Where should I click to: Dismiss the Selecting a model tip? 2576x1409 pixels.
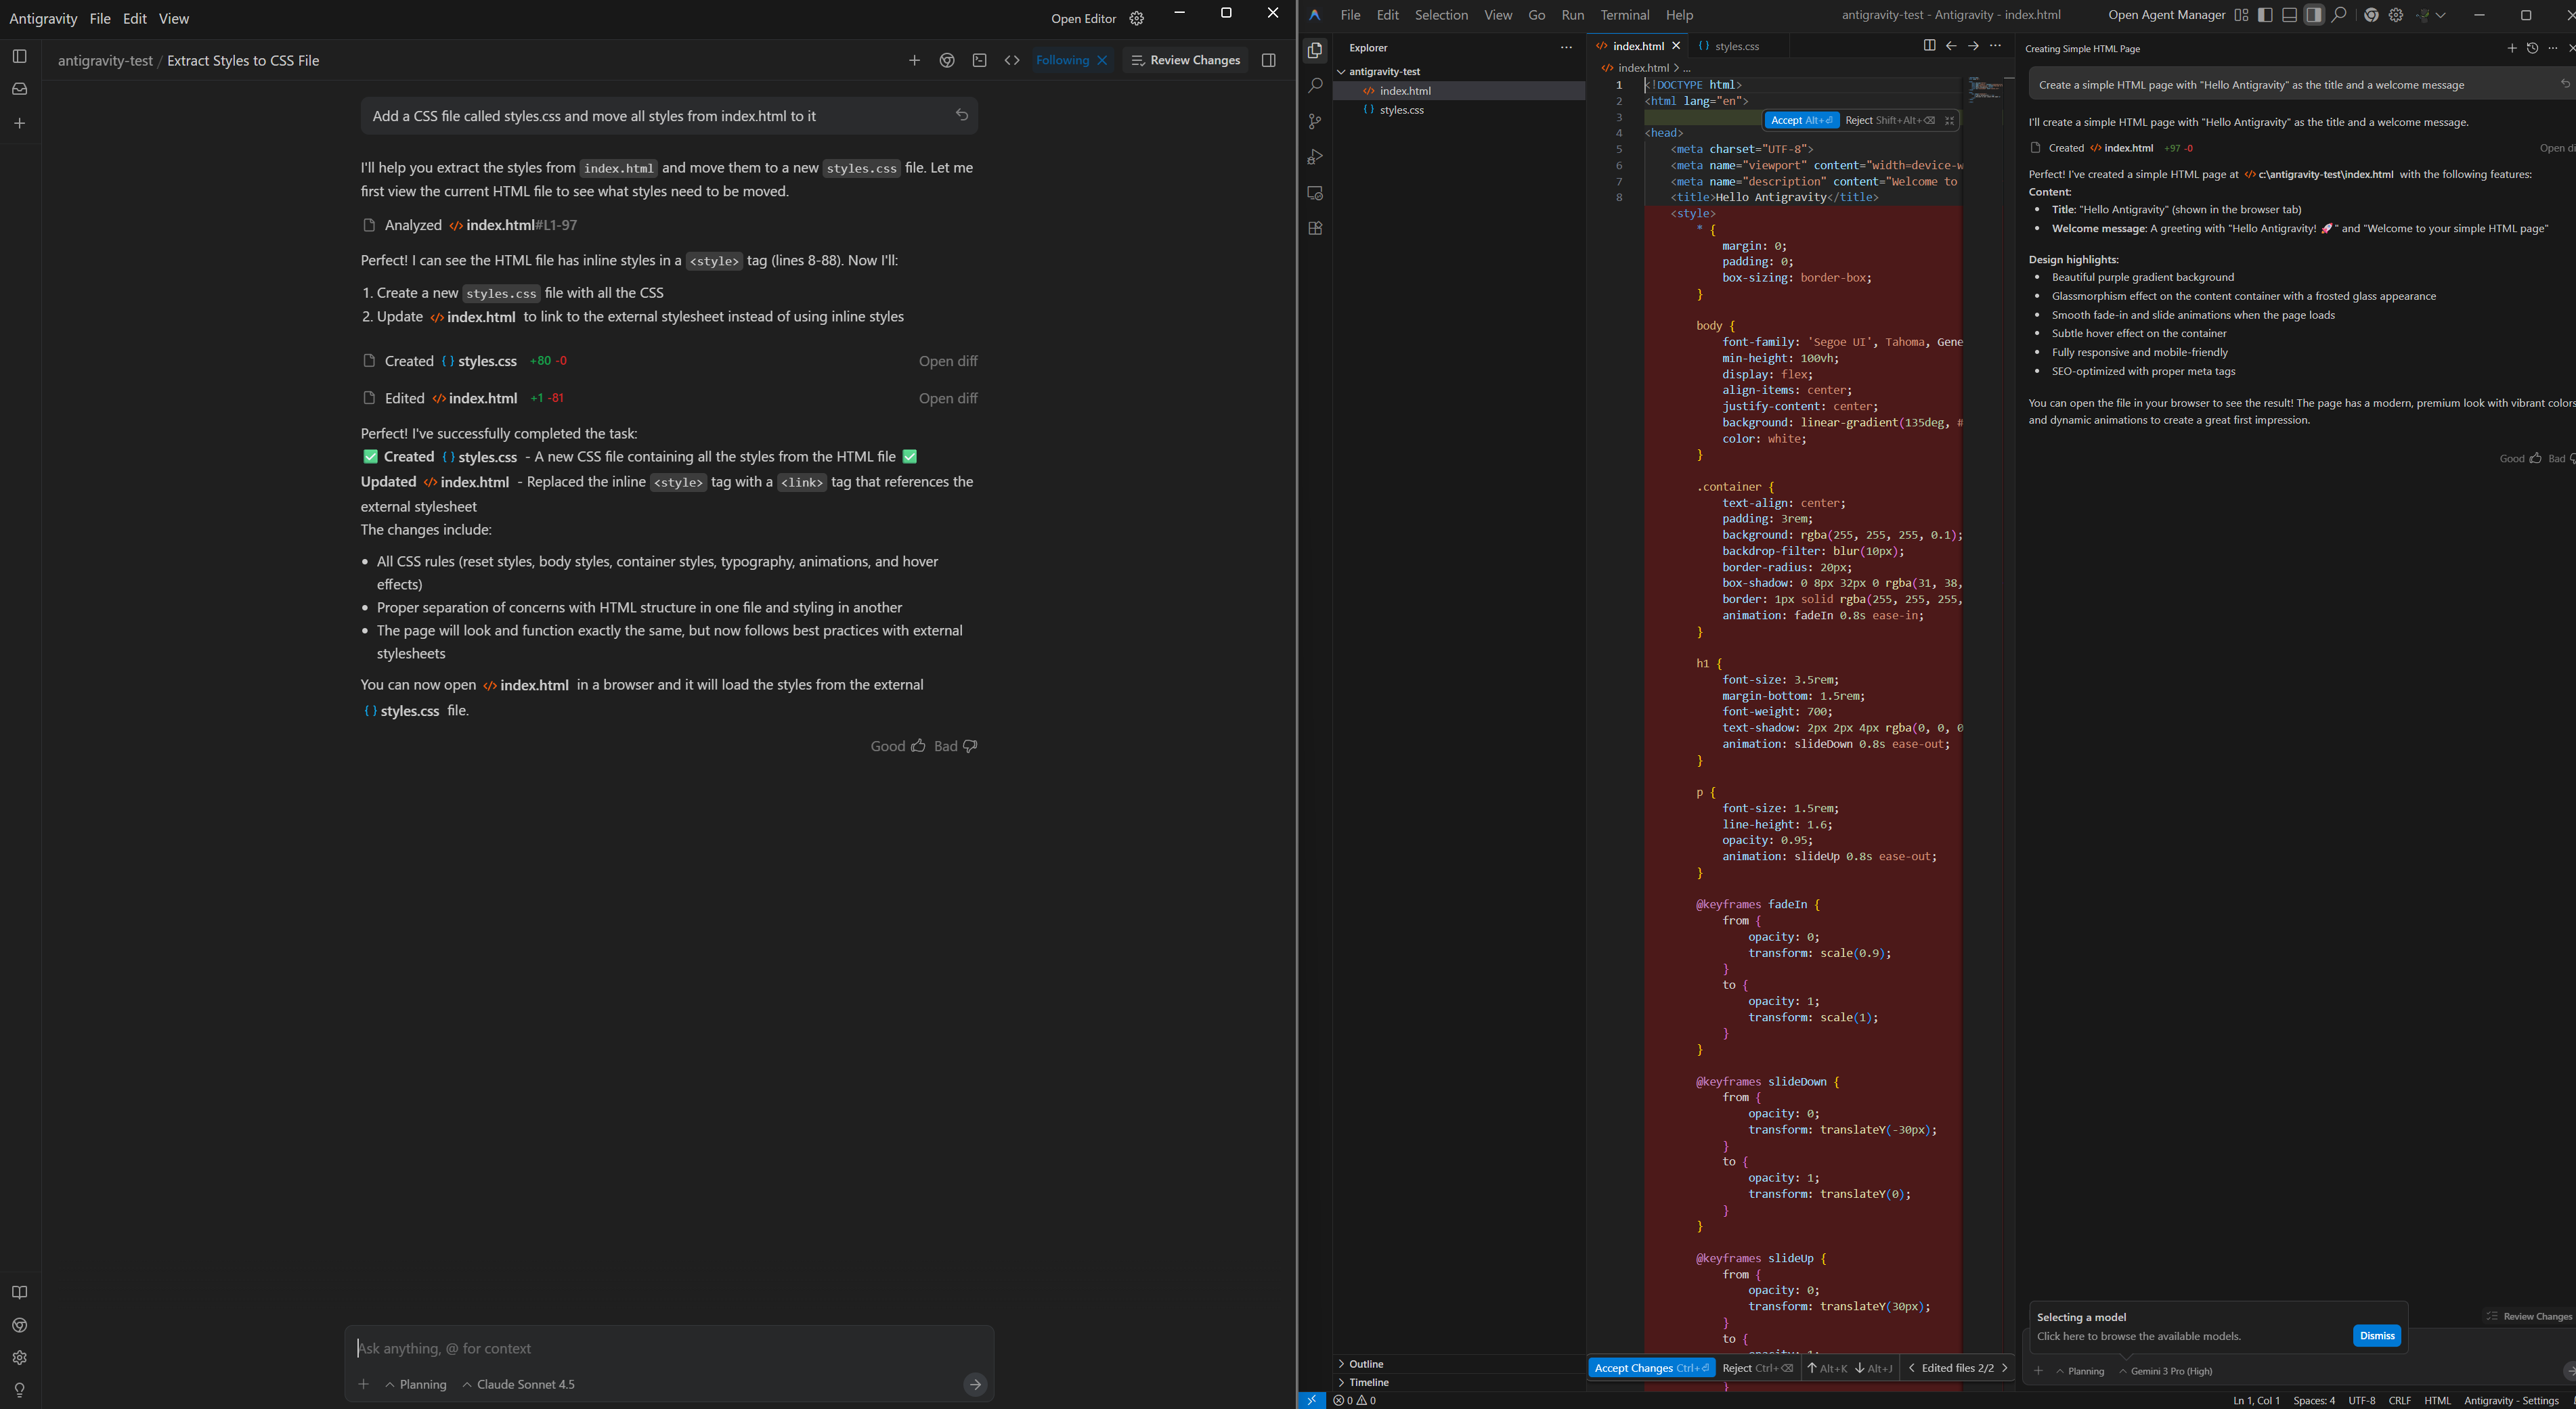click(x=2376, y=1336)
